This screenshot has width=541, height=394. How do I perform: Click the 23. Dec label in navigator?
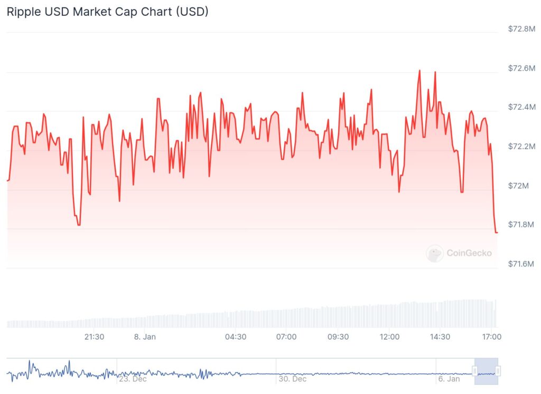[x=133, y=379]
